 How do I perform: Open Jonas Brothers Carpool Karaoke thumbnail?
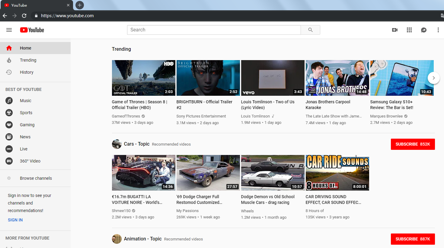[x=337, y=78]
